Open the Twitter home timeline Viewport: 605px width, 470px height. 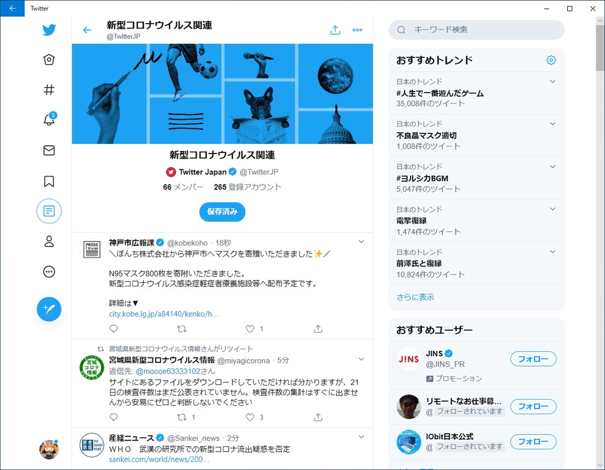pyautogui.click(x=49, y=59)
